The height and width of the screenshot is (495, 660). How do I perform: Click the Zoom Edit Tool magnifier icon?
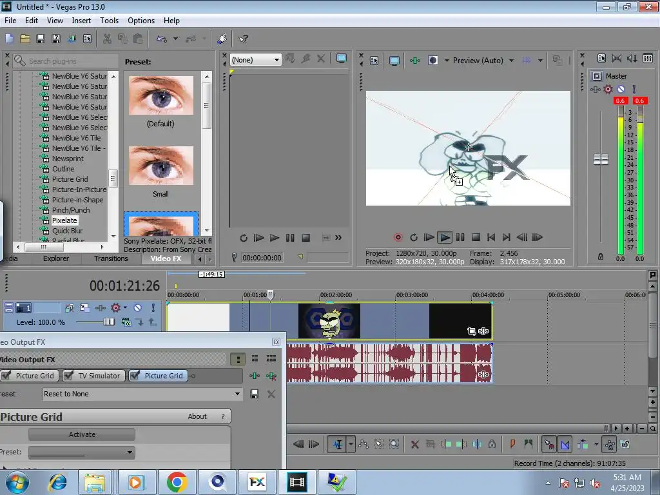pos(394,444)
